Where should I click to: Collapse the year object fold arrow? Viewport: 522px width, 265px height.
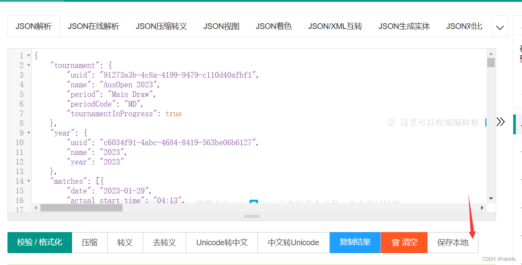29,133
